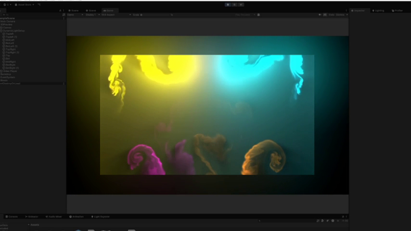Open the Game view mode dropdown
This screenshot has height=231, width=411.
click(x=75, y=15)
